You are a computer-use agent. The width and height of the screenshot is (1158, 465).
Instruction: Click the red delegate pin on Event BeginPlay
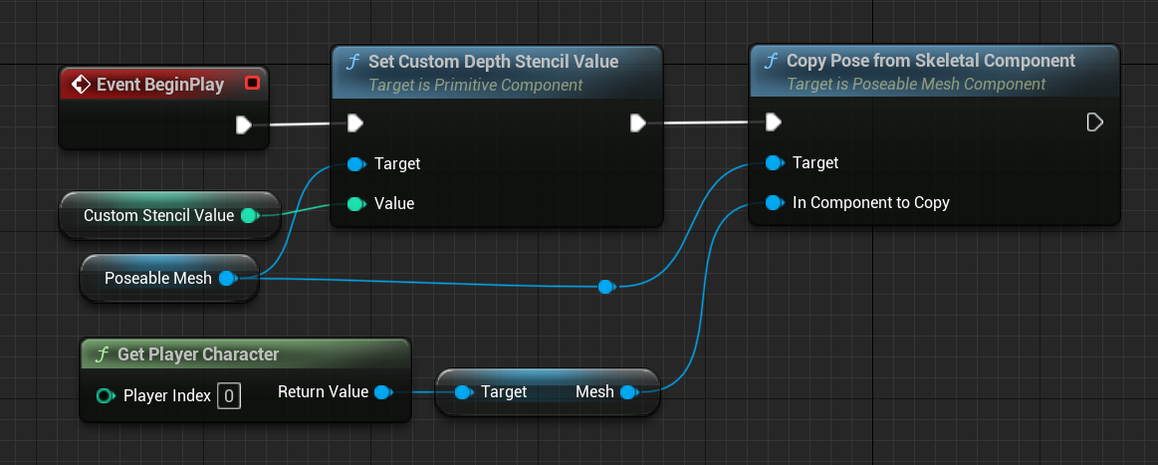(252, 84)
